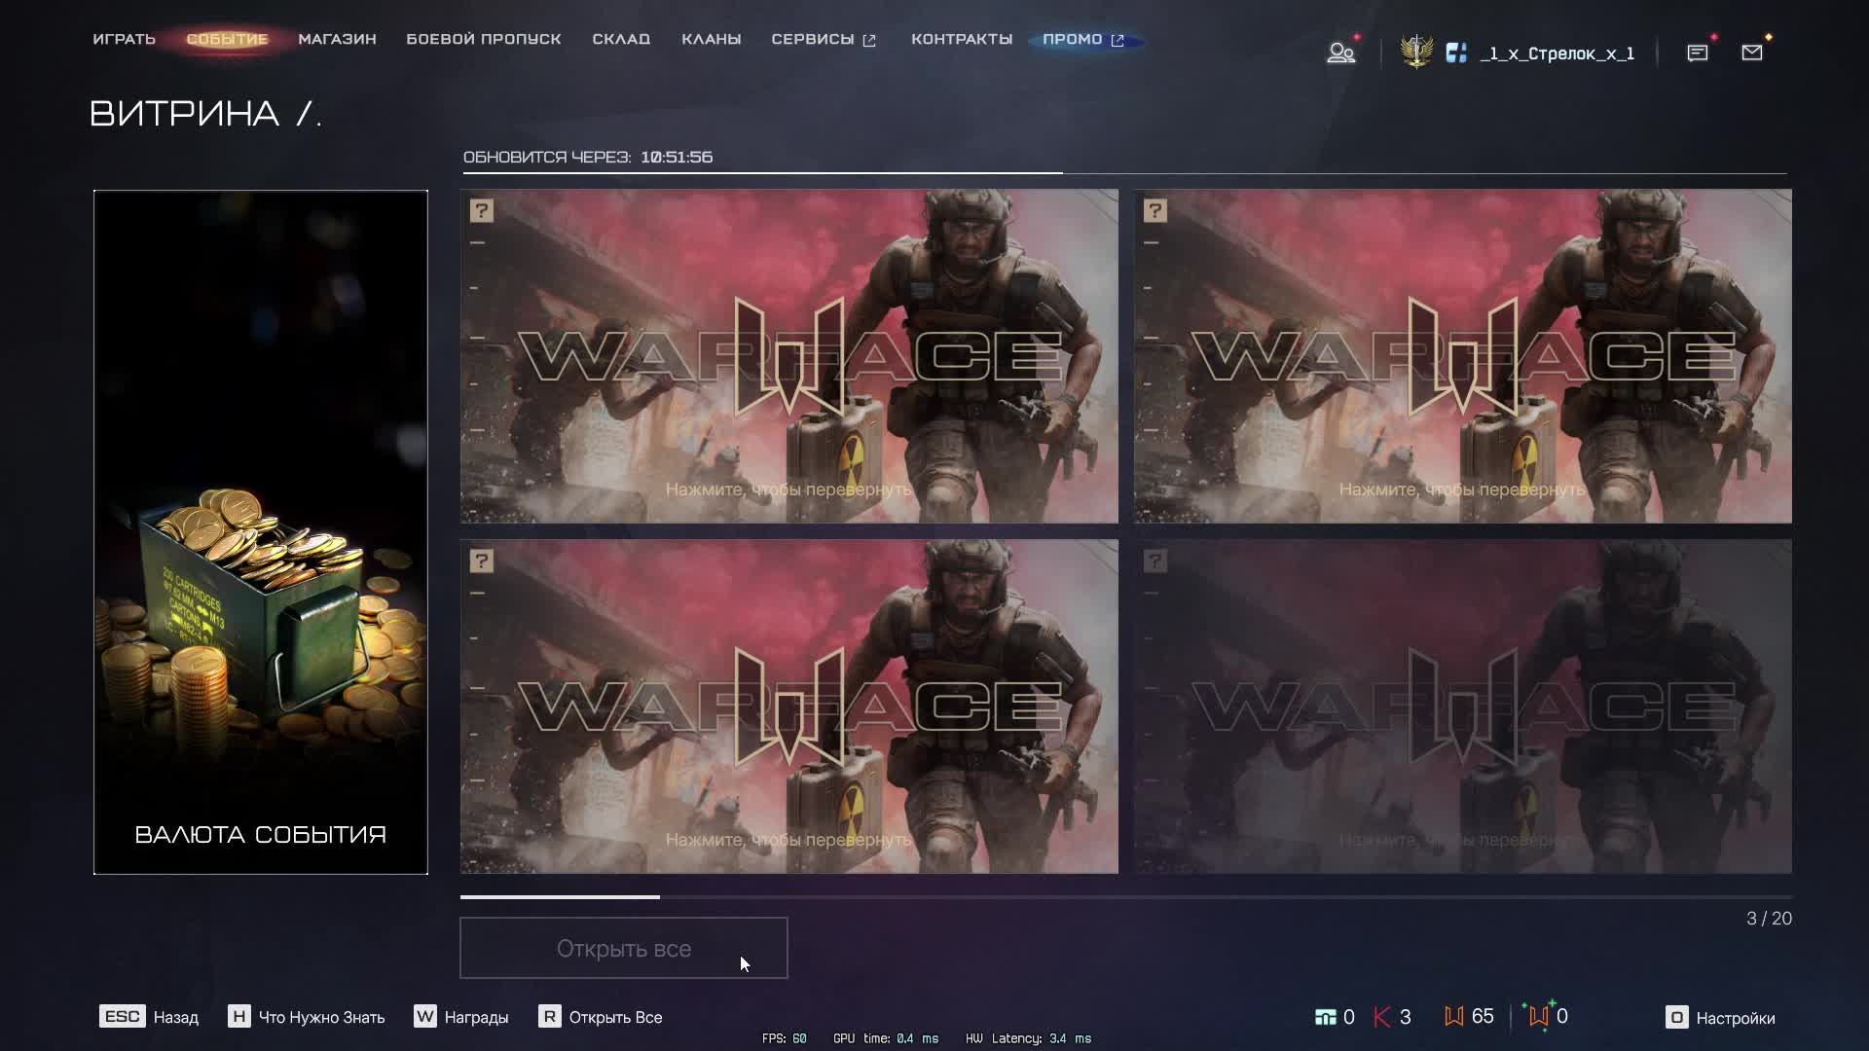Go to the Магазин tab
Viewport: 1869px width, 1051px height.
(337, 39)
